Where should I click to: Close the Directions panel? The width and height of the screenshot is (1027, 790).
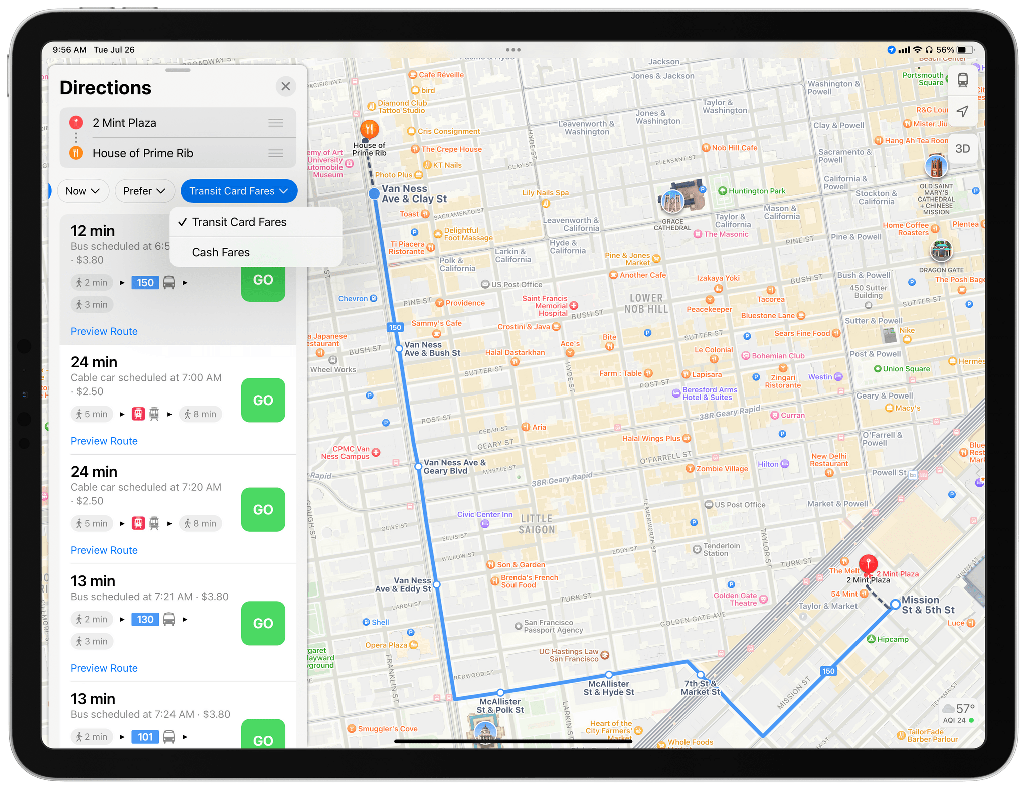click(285, 86)
